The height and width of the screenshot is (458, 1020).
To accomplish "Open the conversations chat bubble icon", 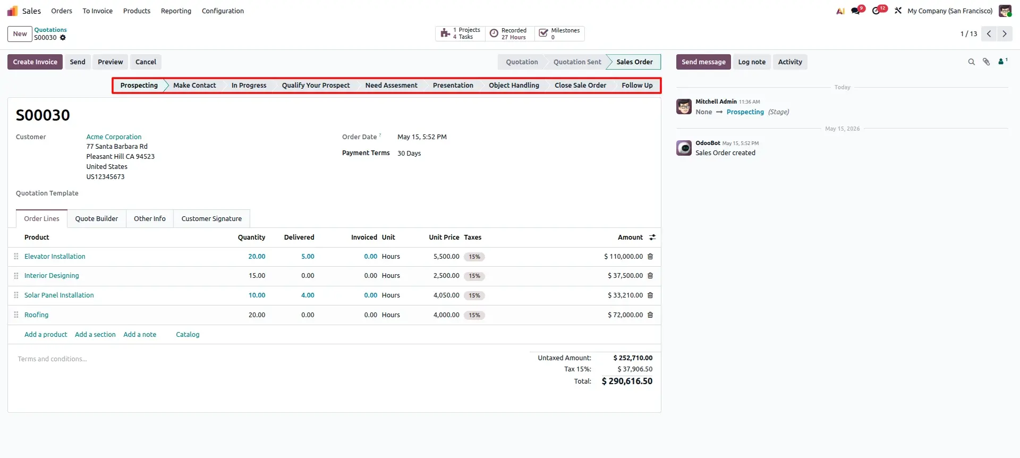I will [856, 11].
